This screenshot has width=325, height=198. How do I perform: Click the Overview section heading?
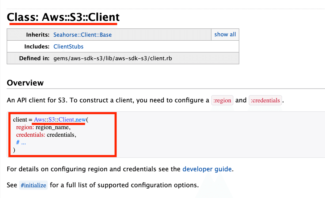coord(25,83)
